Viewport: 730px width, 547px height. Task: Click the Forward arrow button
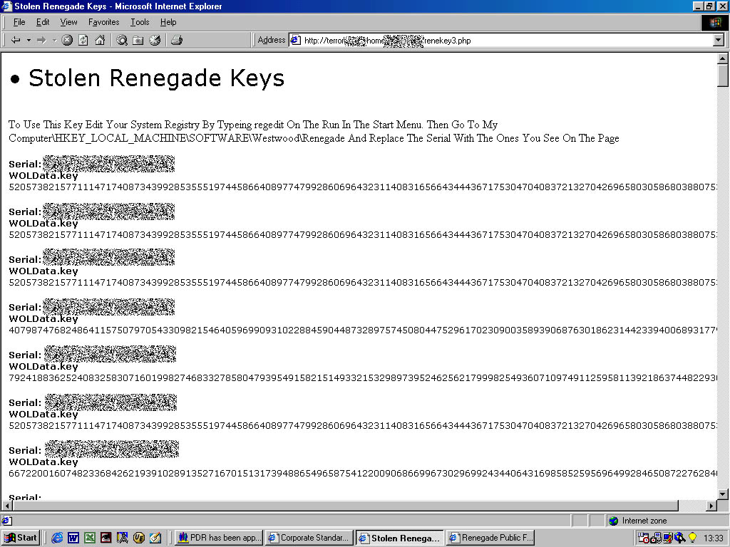pyautogui.click(x=42, y=41)
